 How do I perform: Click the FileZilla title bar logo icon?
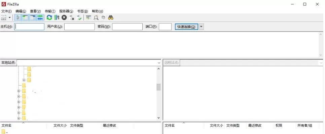[x=3, y=4]
